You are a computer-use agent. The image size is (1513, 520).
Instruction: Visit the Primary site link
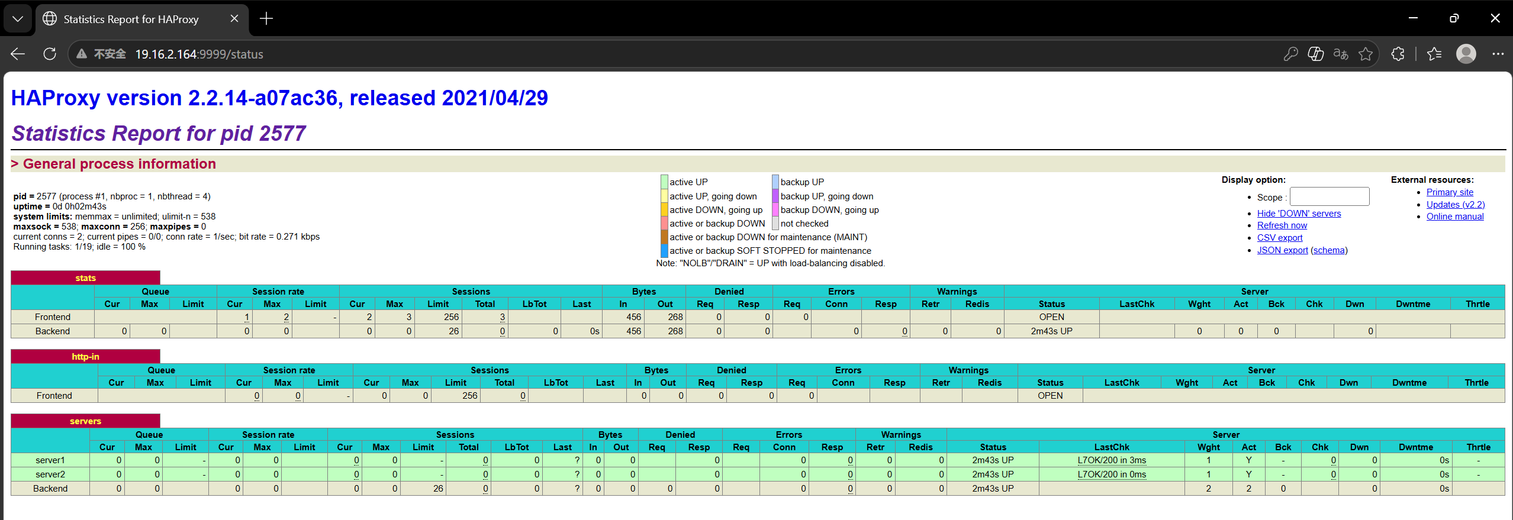point(1450,192)
